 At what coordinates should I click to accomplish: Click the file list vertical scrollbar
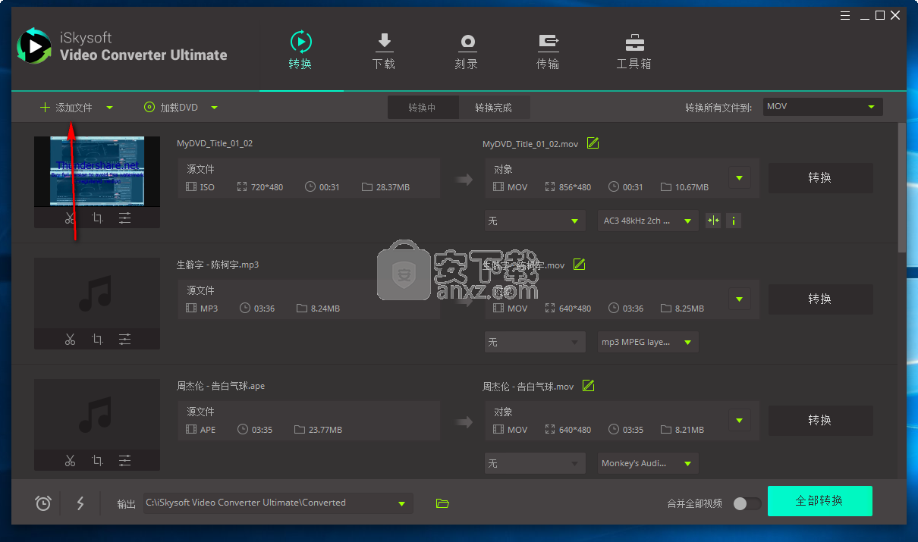pos(902,188)
